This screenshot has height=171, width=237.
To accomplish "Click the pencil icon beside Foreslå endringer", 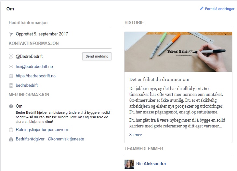I will [x=202, y=8].
